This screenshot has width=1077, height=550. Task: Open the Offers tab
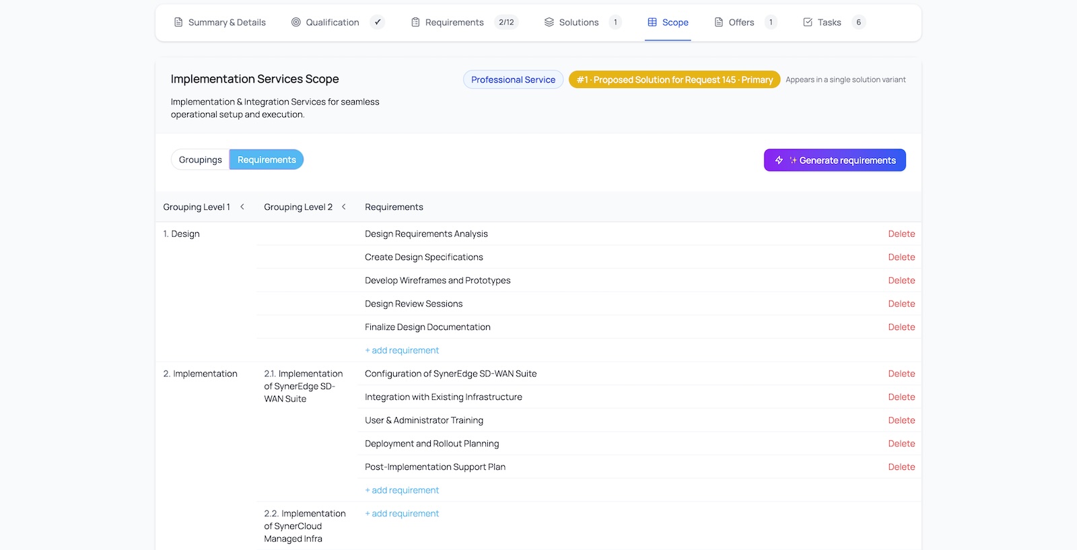(741, 22)
